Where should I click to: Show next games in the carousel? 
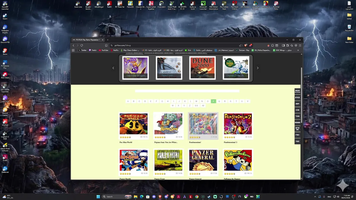tap(258, 68)
